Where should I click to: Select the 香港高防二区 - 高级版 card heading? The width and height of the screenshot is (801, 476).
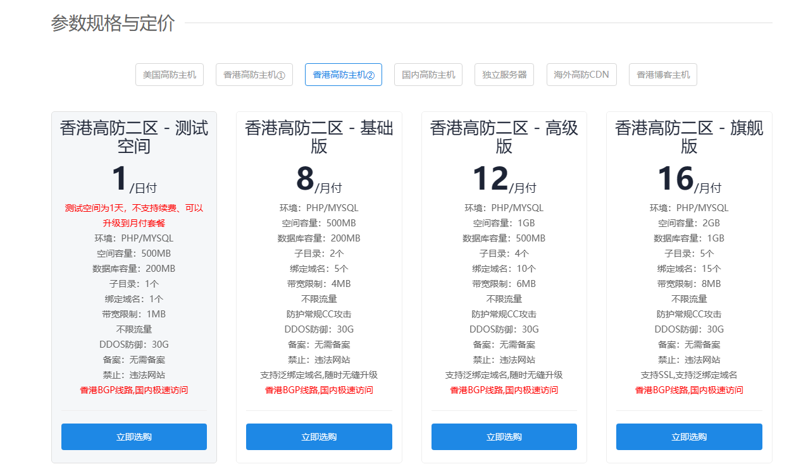tap(504, 137)
